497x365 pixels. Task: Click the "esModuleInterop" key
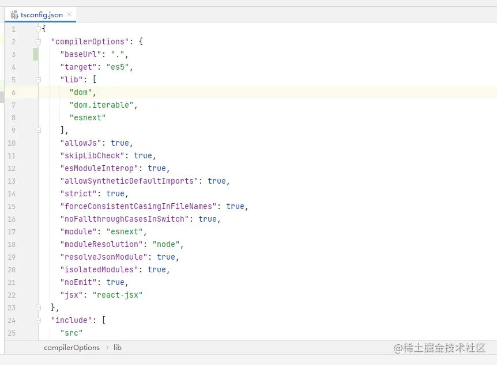click(x=99, y=169)
